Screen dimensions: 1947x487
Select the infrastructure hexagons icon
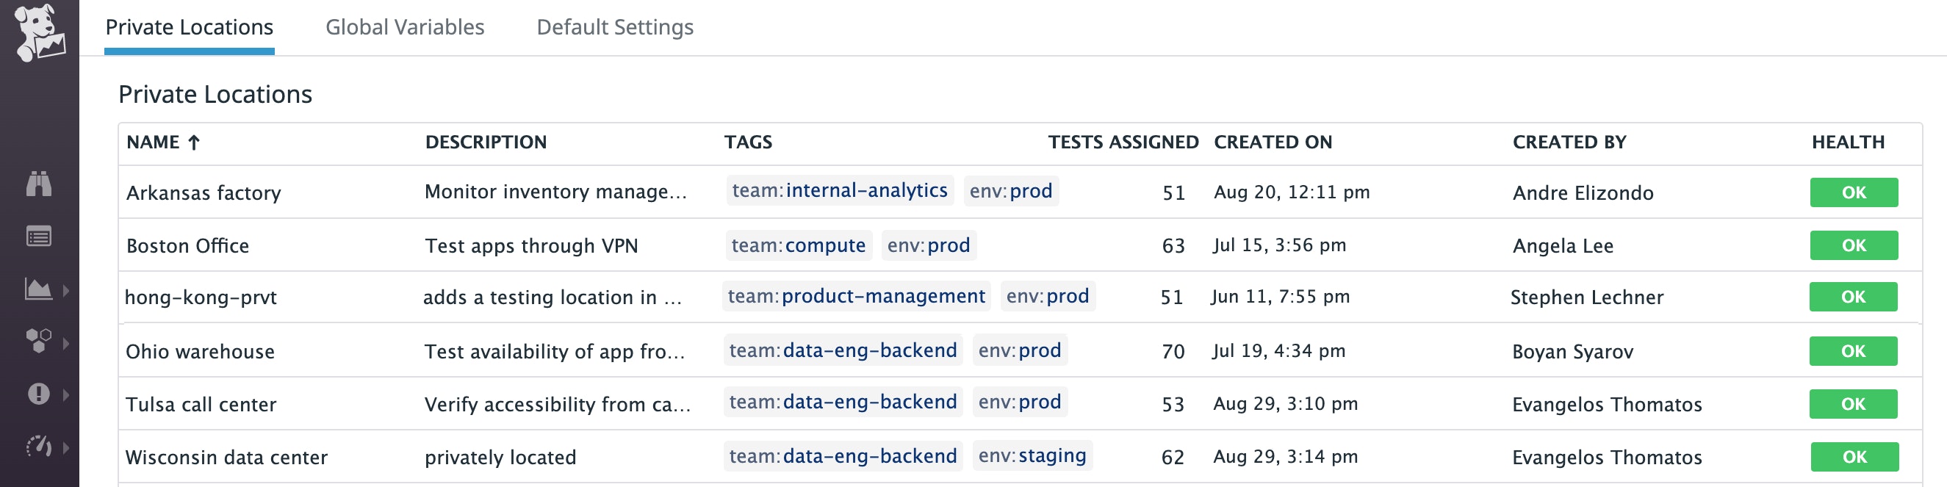pos(38,341)
